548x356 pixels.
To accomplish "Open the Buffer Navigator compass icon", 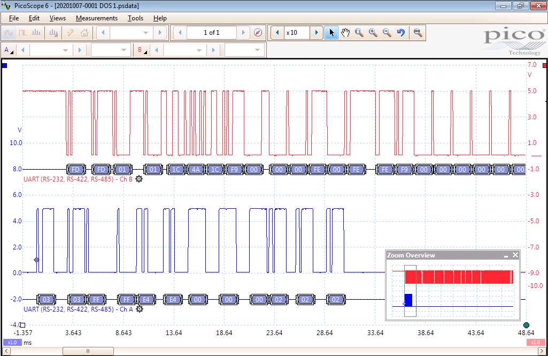I will pos(258,33).
